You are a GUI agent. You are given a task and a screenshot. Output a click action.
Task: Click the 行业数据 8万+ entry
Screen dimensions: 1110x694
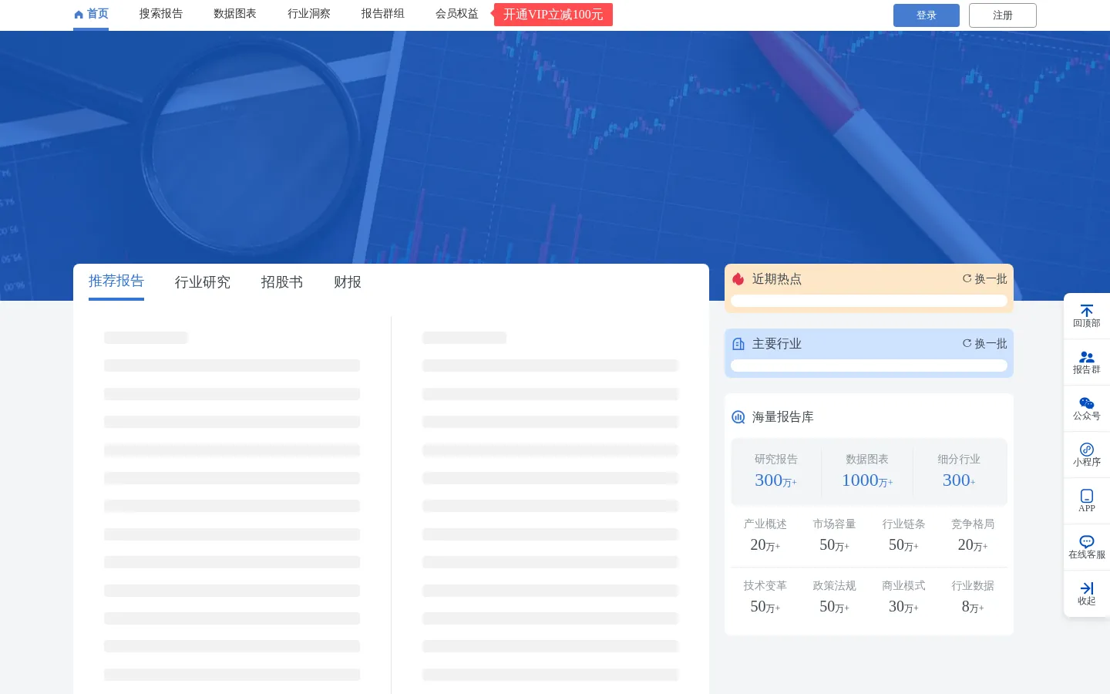tap(973, 597)
